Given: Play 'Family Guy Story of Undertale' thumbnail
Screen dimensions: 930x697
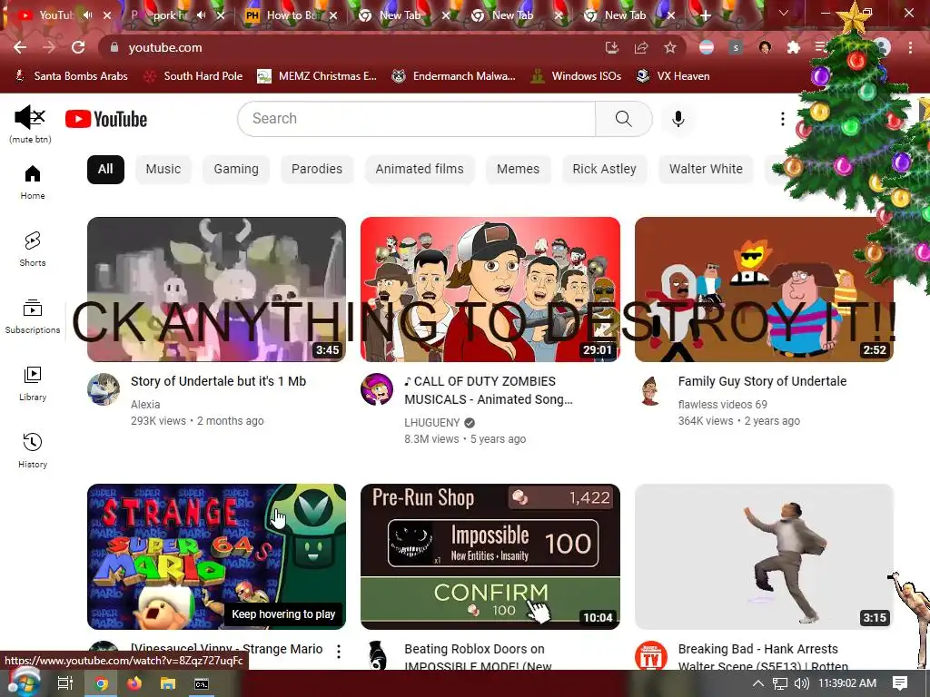Looking at the screenshot, I should point(764,290).
